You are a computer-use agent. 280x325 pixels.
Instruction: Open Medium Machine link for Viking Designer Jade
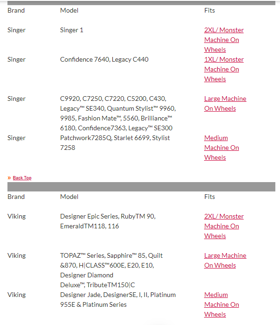221,304
